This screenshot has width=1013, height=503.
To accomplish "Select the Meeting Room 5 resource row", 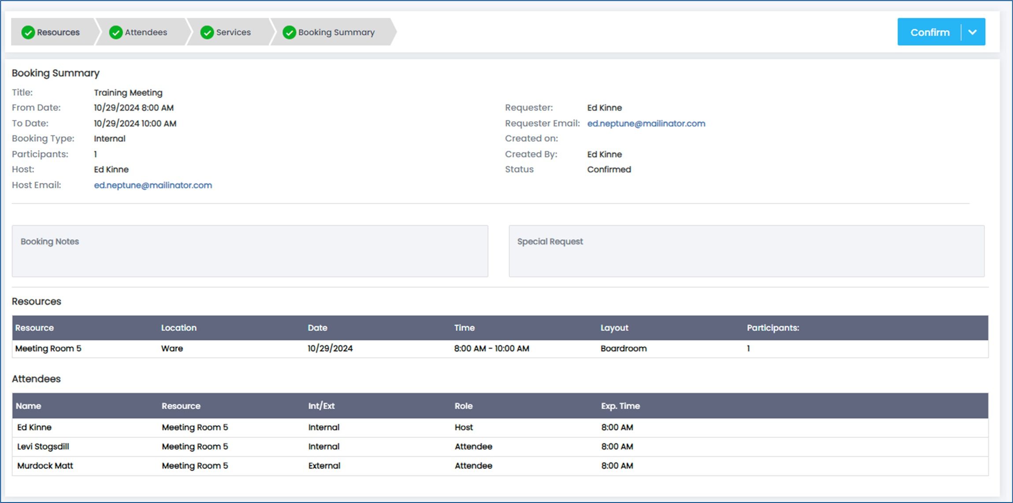I will (x=500, y=348).
